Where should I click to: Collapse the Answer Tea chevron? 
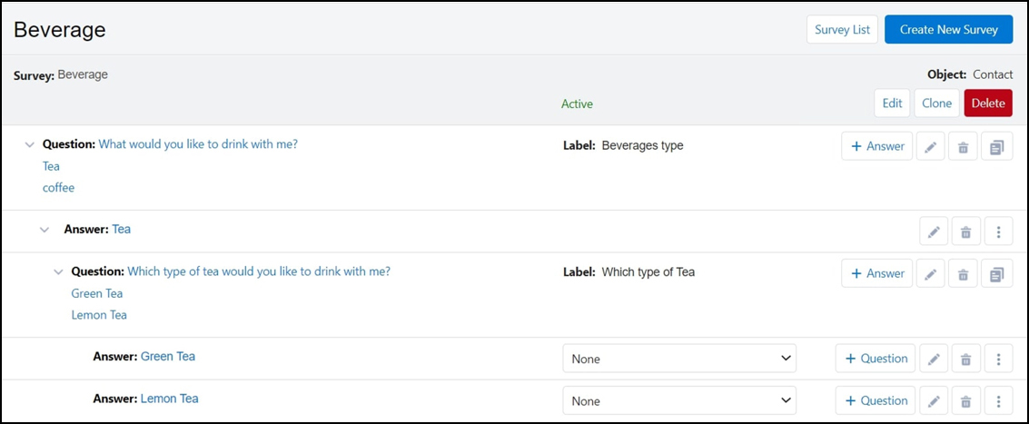(x=44, y=230)
